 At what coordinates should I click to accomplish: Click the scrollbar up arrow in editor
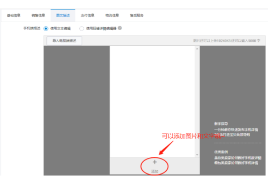[x=197, y=49]
